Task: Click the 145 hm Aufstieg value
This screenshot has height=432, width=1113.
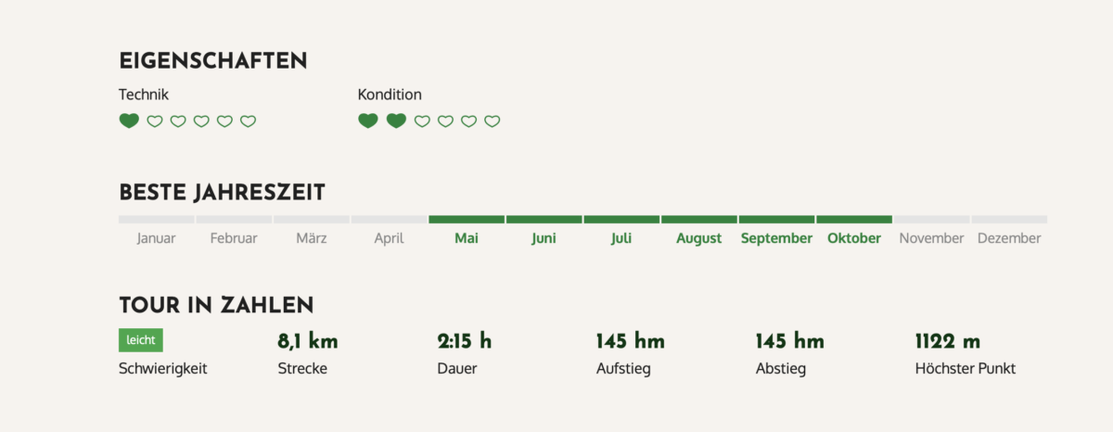Action: 631,341
